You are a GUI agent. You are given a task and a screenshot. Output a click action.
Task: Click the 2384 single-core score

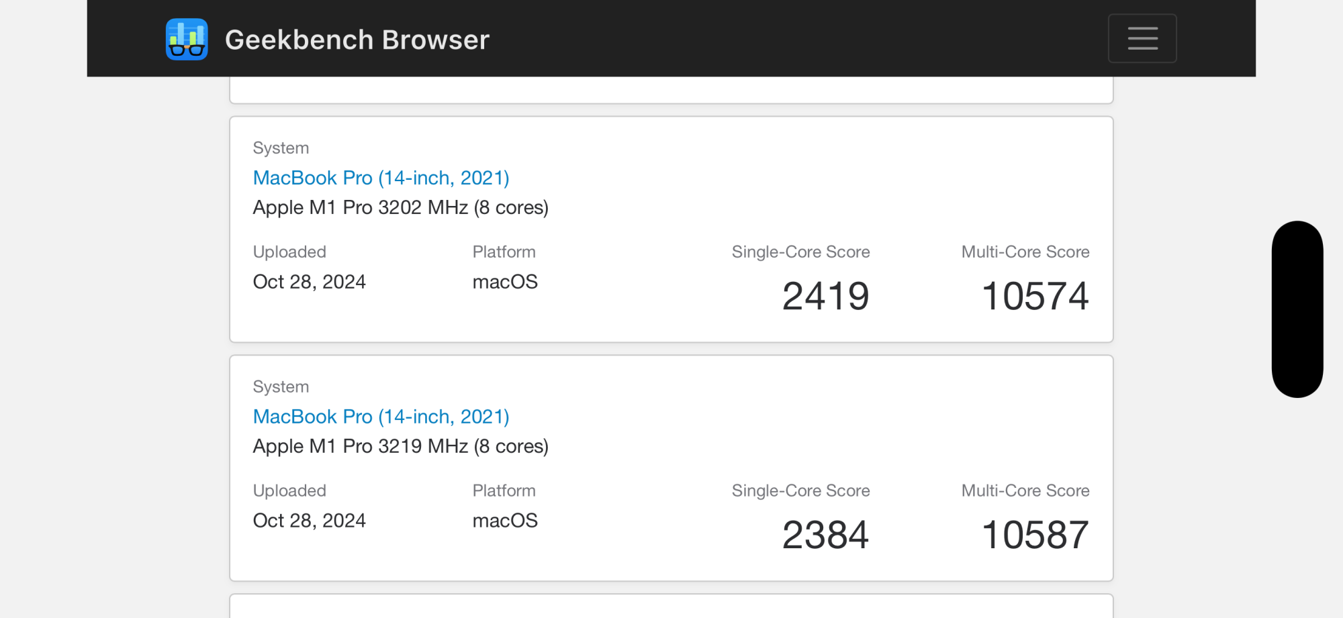click(x=825, y=535)
